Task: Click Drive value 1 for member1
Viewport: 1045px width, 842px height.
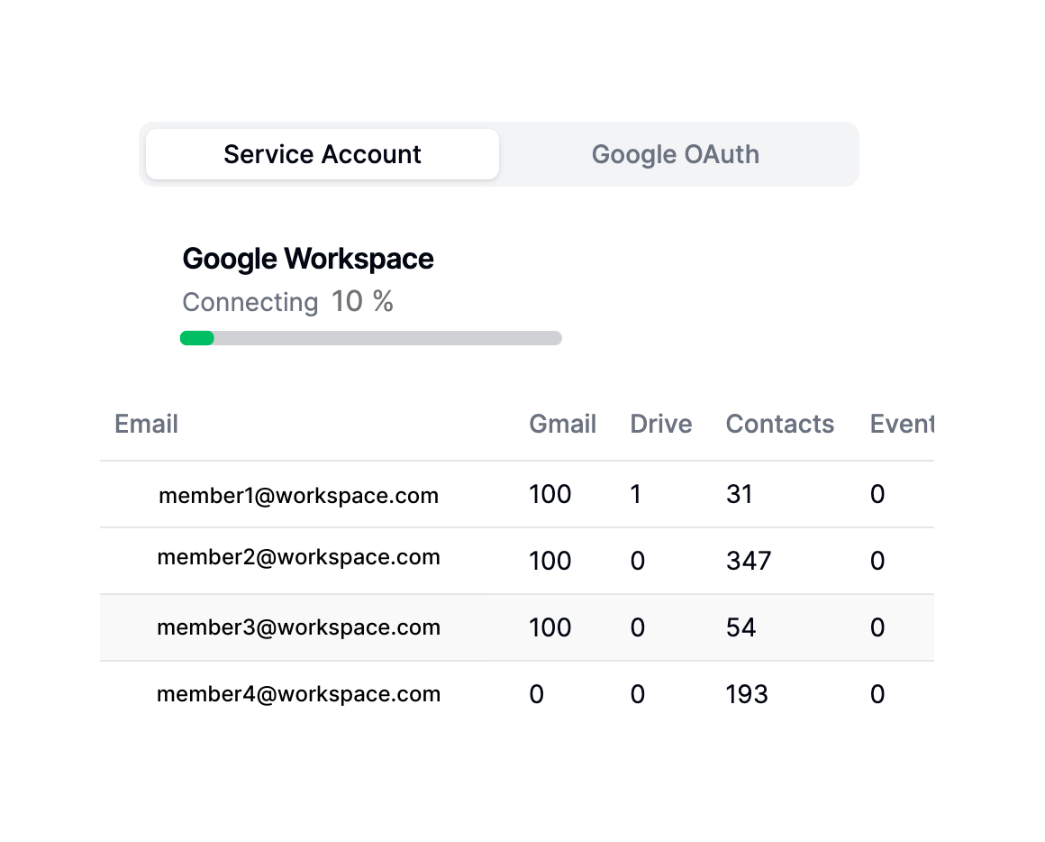Action: (636, 494)
